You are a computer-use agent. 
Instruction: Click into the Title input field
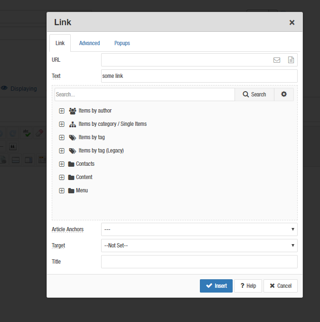pos(199,262)
